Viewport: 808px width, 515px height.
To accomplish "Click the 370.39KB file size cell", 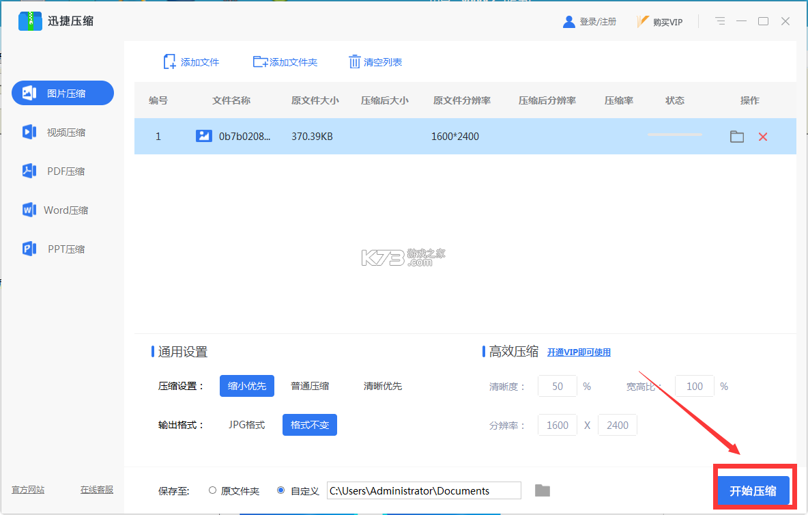I will (x=313, y=137).
